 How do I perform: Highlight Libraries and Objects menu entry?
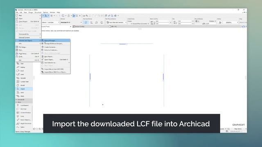click(28, 41)
